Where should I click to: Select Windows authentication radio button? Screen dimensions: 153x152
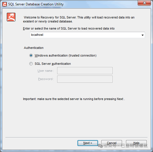pyautogui.click(x=31, y=55)
